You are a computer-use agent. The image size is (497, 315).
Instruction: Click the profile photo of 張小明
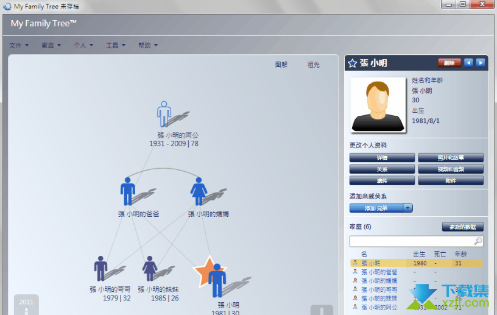[378, 105]
